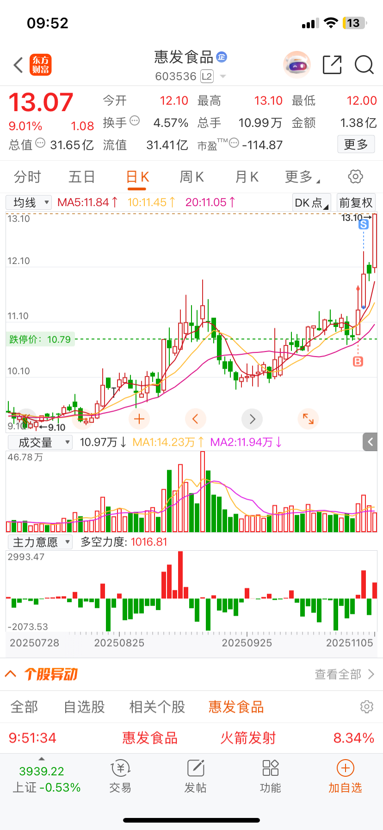This screenshot has width=383, height=830.
Task: Select the 自选股 filter tab
Action: coord(84,707)
